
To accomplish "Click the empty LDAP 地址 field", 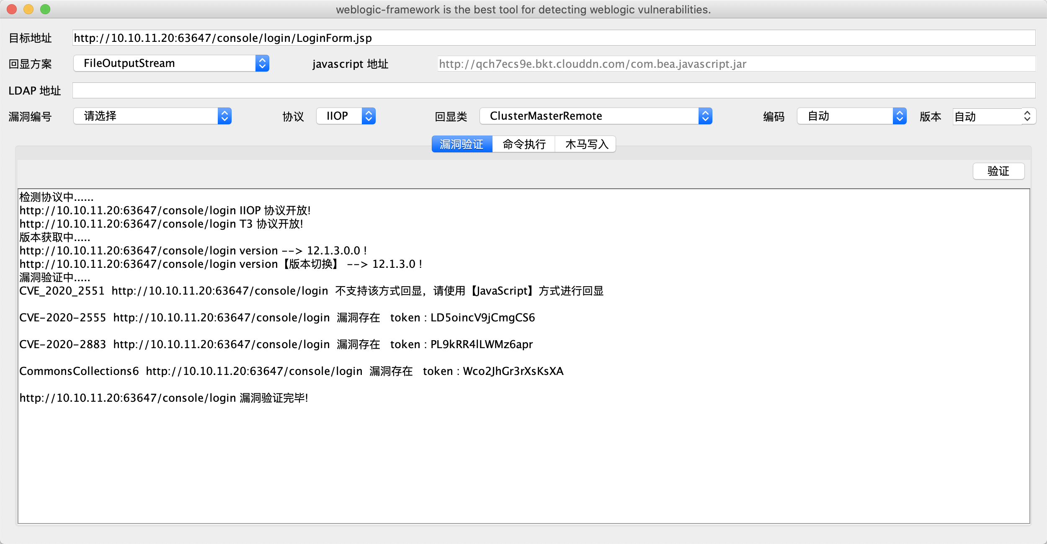I will coord(553,91).
